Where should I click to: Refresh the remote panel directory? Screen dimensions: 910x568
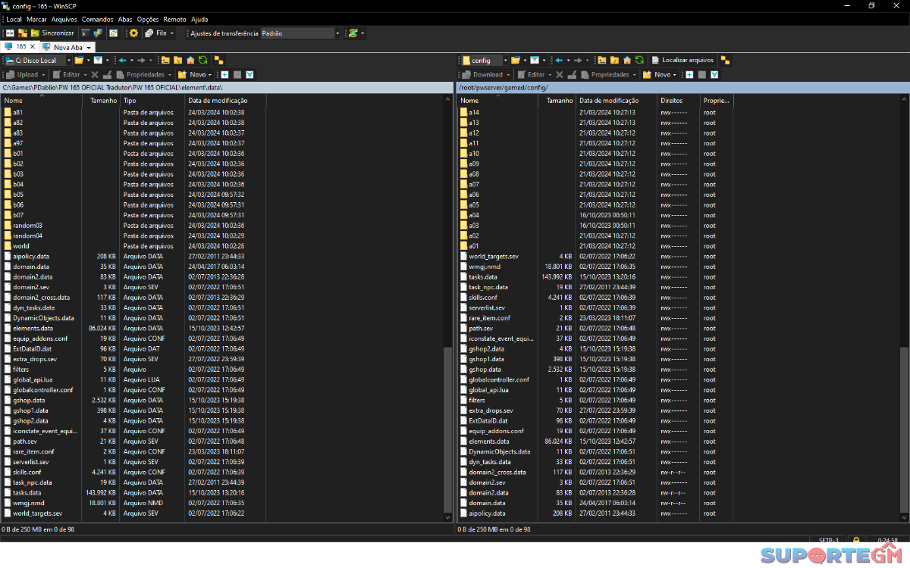tap(639, 60)
